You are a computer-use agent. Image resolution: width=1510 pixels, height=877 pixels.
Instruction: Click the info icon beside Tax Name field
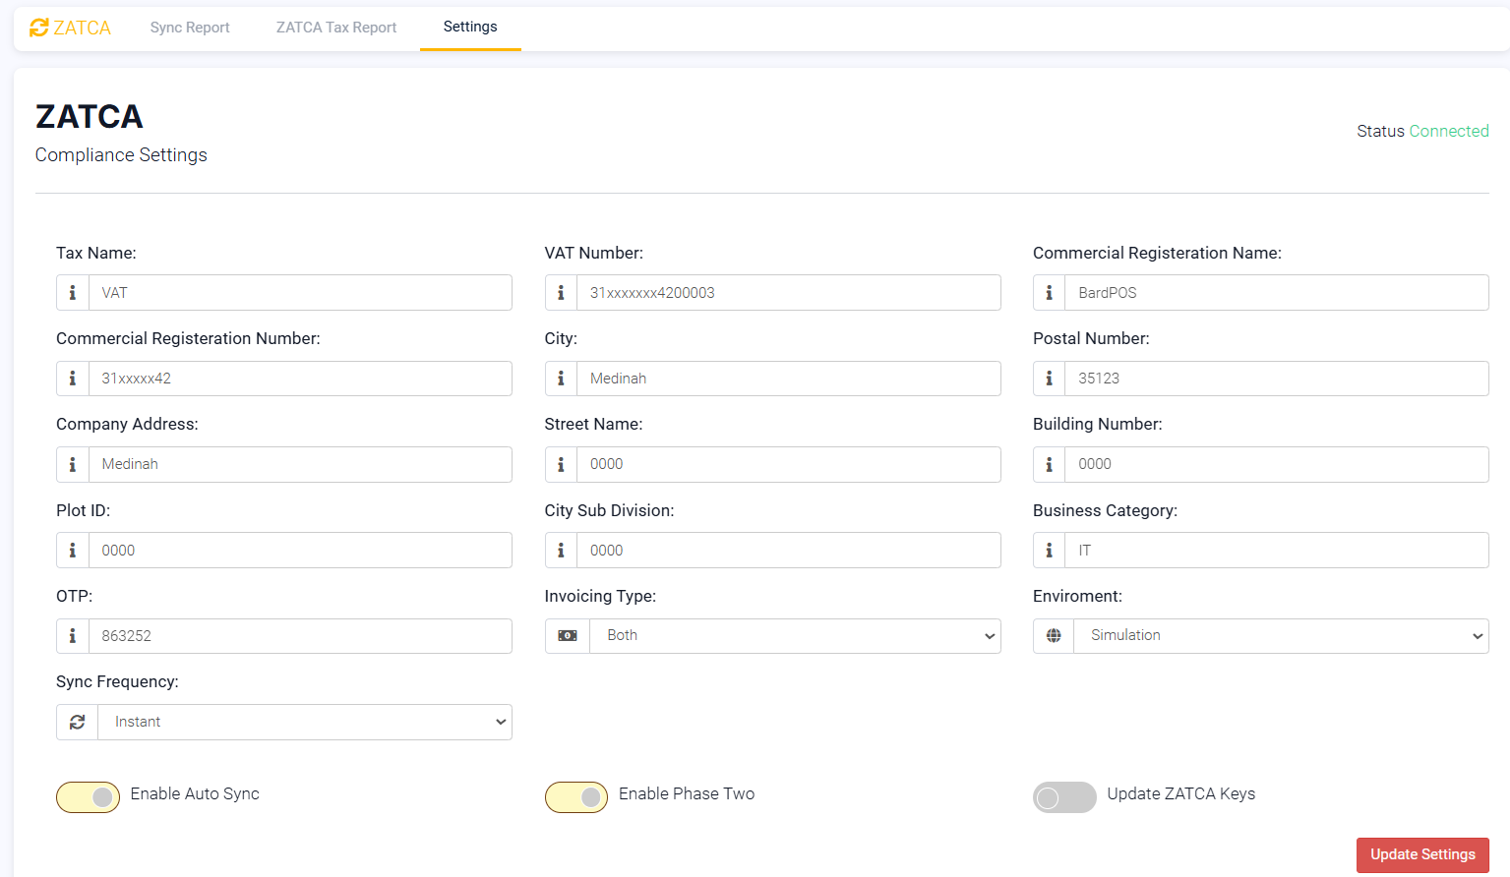click(x=73, y=292)
